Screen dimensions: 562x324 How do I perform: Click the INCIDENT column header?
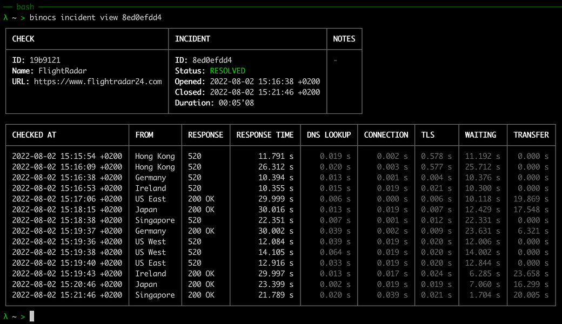(x=192, y=39)
